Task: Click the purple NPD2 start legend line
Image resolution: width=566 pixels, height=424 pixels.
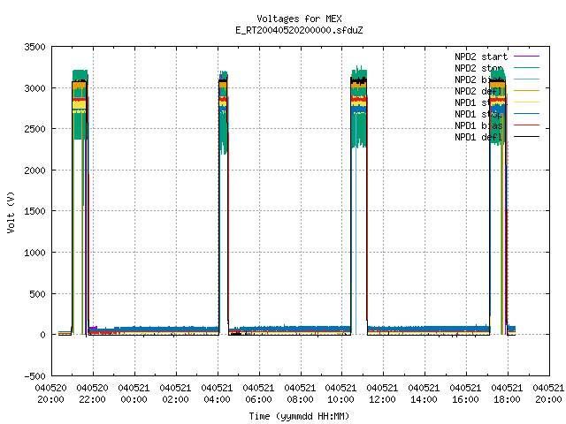Action: (526, 57)
